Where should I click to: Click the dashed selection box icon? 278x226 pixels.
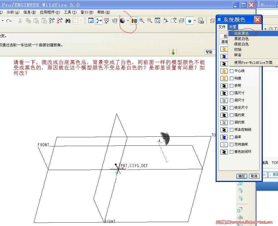tap(76, 21)
